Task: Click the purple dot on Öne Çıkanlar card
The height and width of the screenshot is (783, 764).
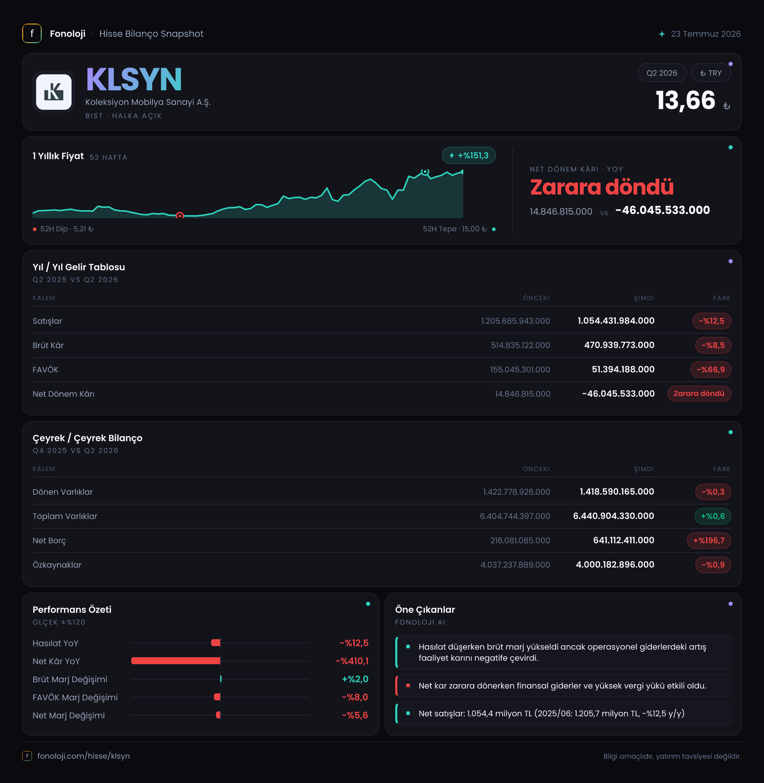Action: click(730, 604)
